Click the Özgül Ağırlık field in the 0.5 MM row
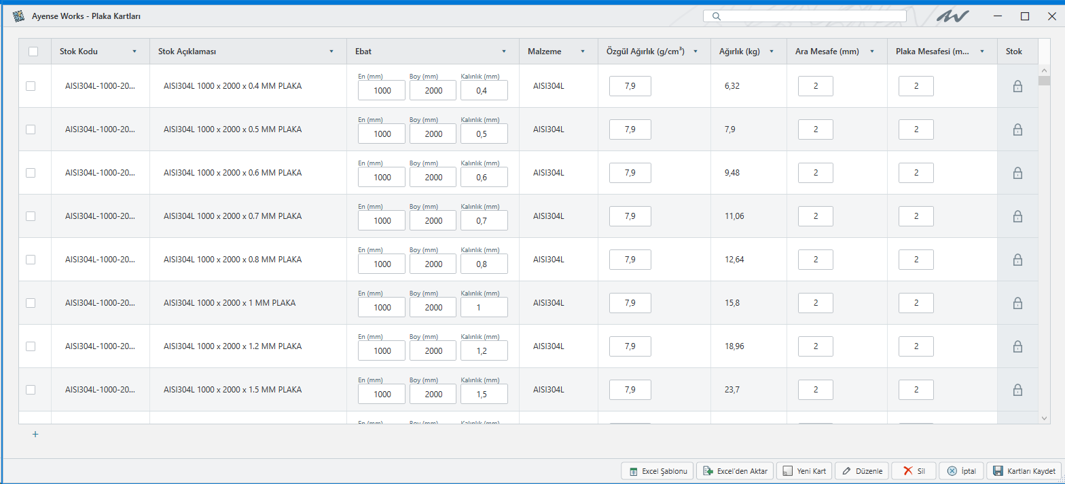 (x=630, y=129)
